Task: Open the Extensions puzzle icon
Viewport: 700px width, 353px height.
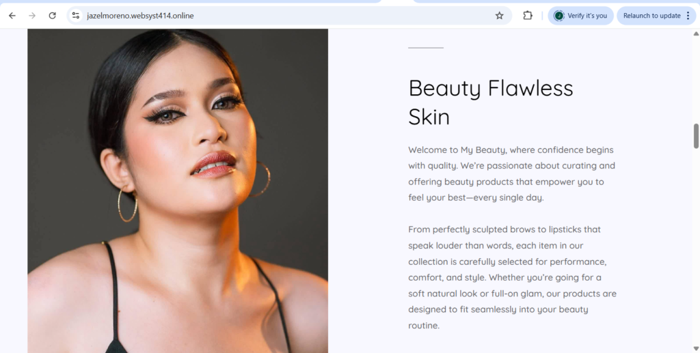Action: coord(528,16)
